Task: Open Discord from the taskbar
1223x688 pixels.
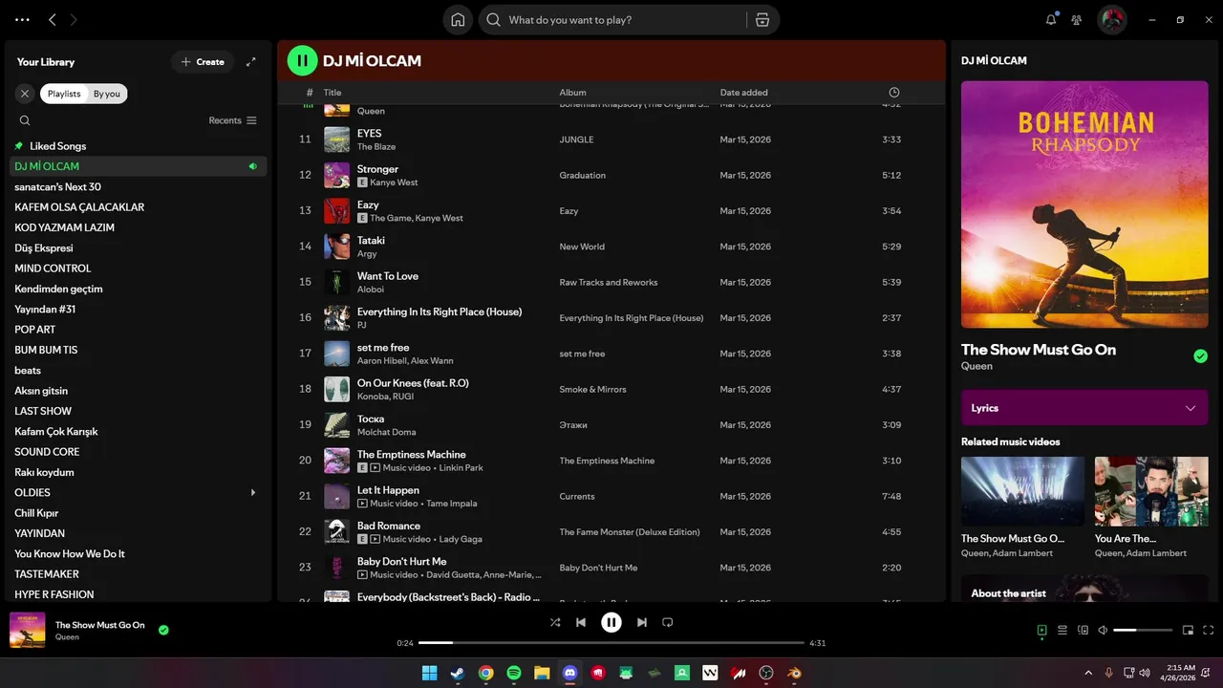Action: pyautogui.click(x=570, y=673)
